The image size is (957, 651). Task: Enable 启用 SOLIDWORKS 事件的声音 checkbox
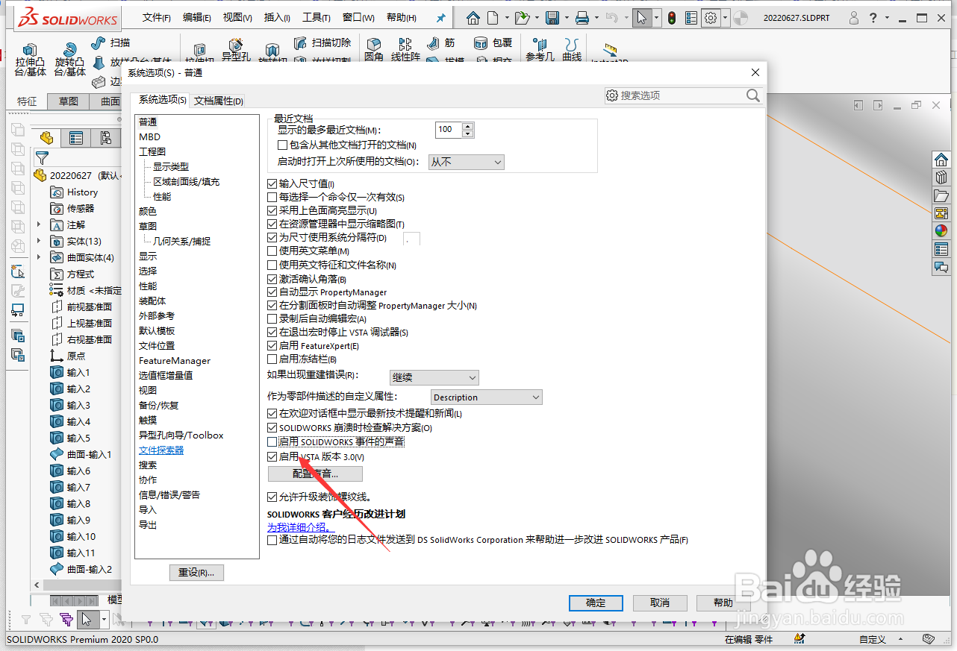tap(272, 442)
